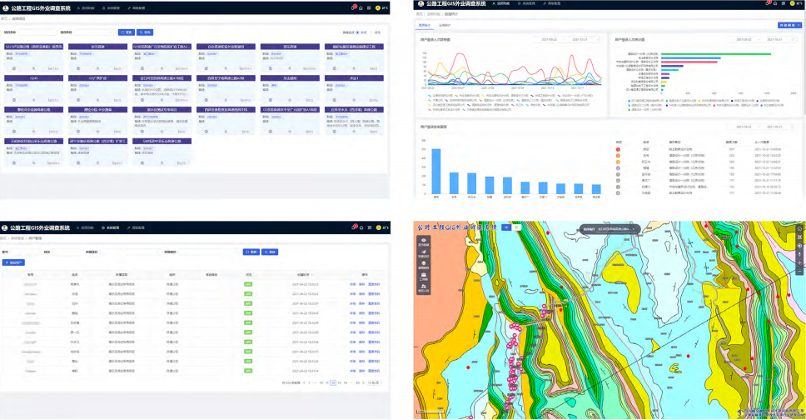Image resolution: width=806 pixels, height=420 pixels.
Task: Open the page-size dropdown in user table pagination
Action: (x=374, y=382)
